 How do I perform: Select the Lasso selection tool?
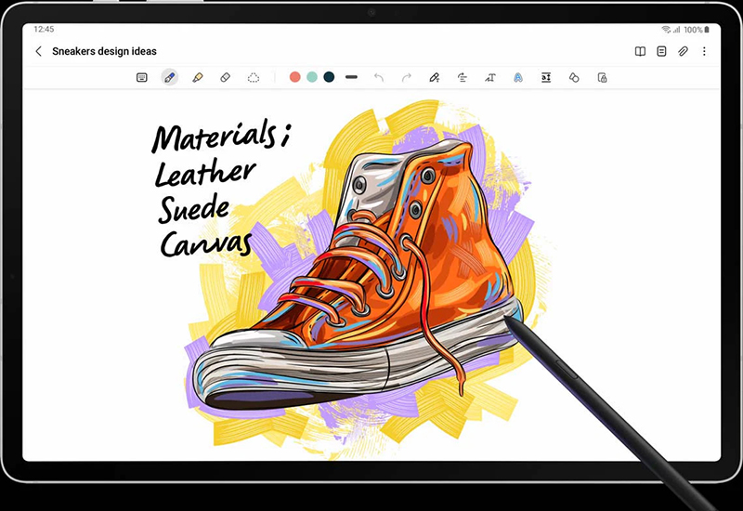click(254, 77)
